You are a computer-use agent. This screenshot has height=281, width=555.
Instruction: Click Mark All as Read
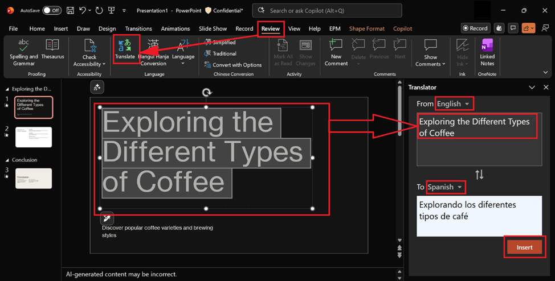(x=283, y=53)
